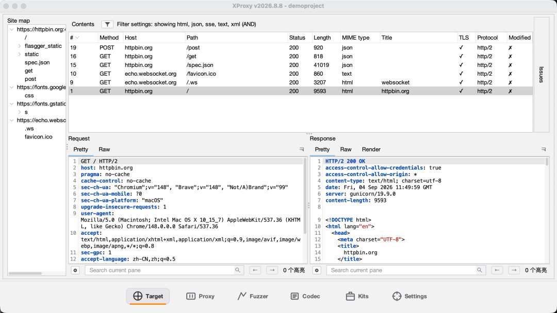Open the Issues side panel
The height and width of the screenshot is (313, 557).
pyautogui.click(x=542, y=75)
